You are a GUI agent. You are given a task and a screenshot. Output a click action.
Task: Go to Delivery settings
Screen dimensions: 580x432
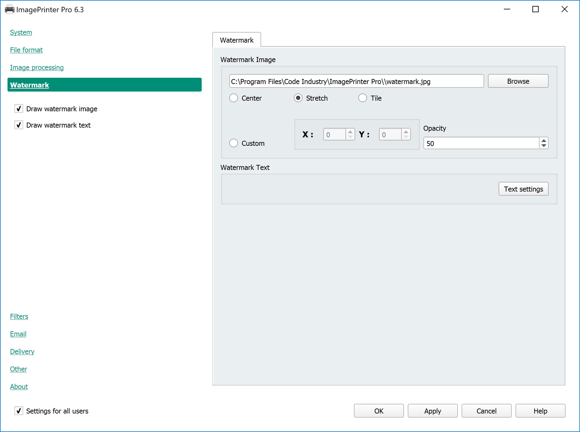click(22, 352)
